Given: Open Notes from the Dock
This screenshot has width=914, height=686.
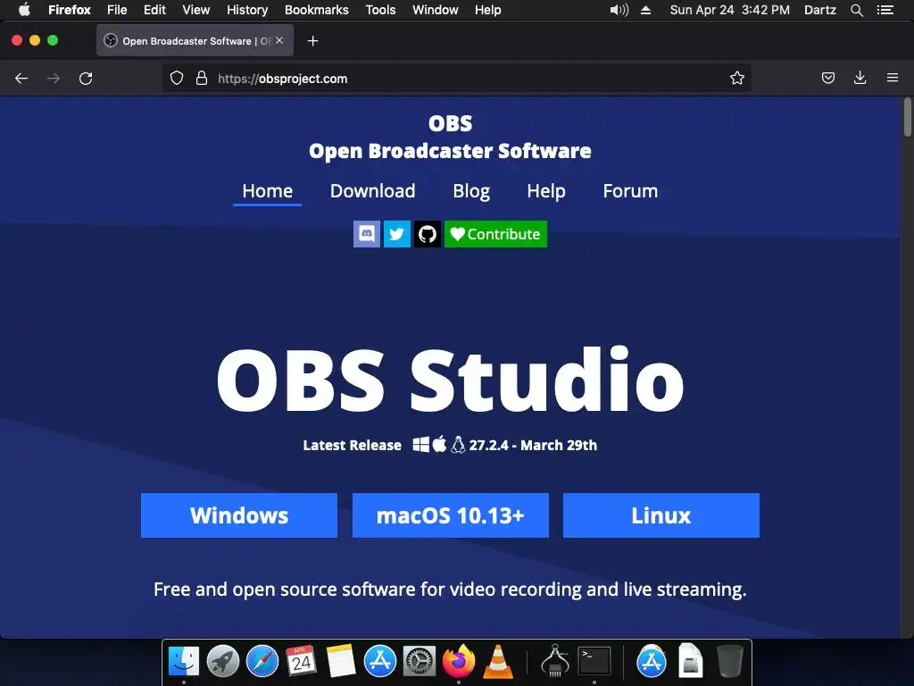Looking at the screenshot, I should coord(340,662).
